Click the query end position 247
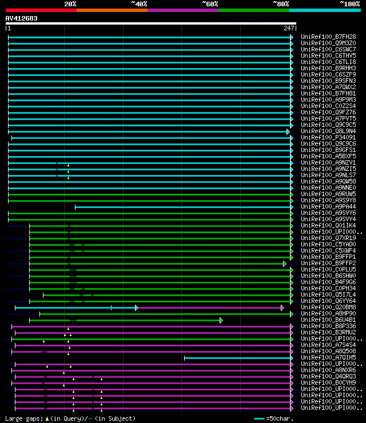Viewport: 366px width, 423px height. click(x=289, y=28)
